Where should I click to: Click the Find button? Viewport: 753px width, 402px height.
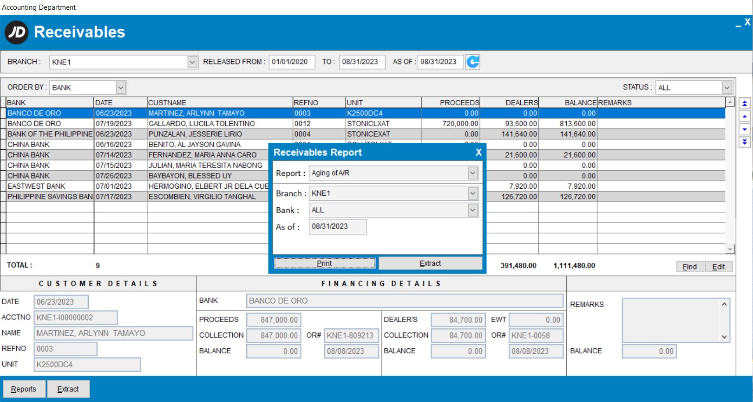tap(690, 267)
